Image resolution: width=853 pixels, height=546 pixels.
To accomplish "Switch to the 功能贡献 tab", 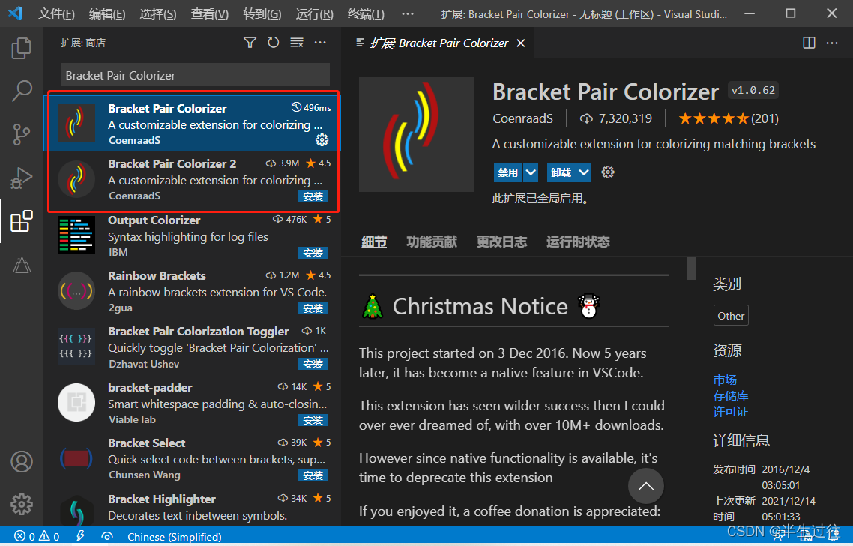I will tap(432, 241).
